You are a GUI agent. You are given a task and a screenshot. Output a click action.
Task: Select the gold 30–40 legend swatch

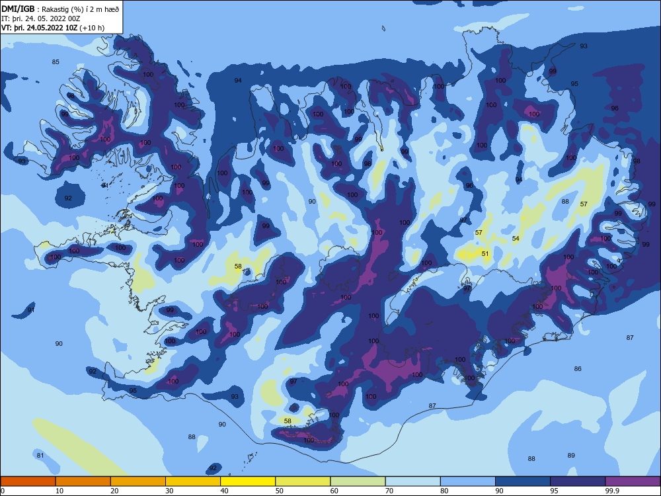click(x=193, y=481)
